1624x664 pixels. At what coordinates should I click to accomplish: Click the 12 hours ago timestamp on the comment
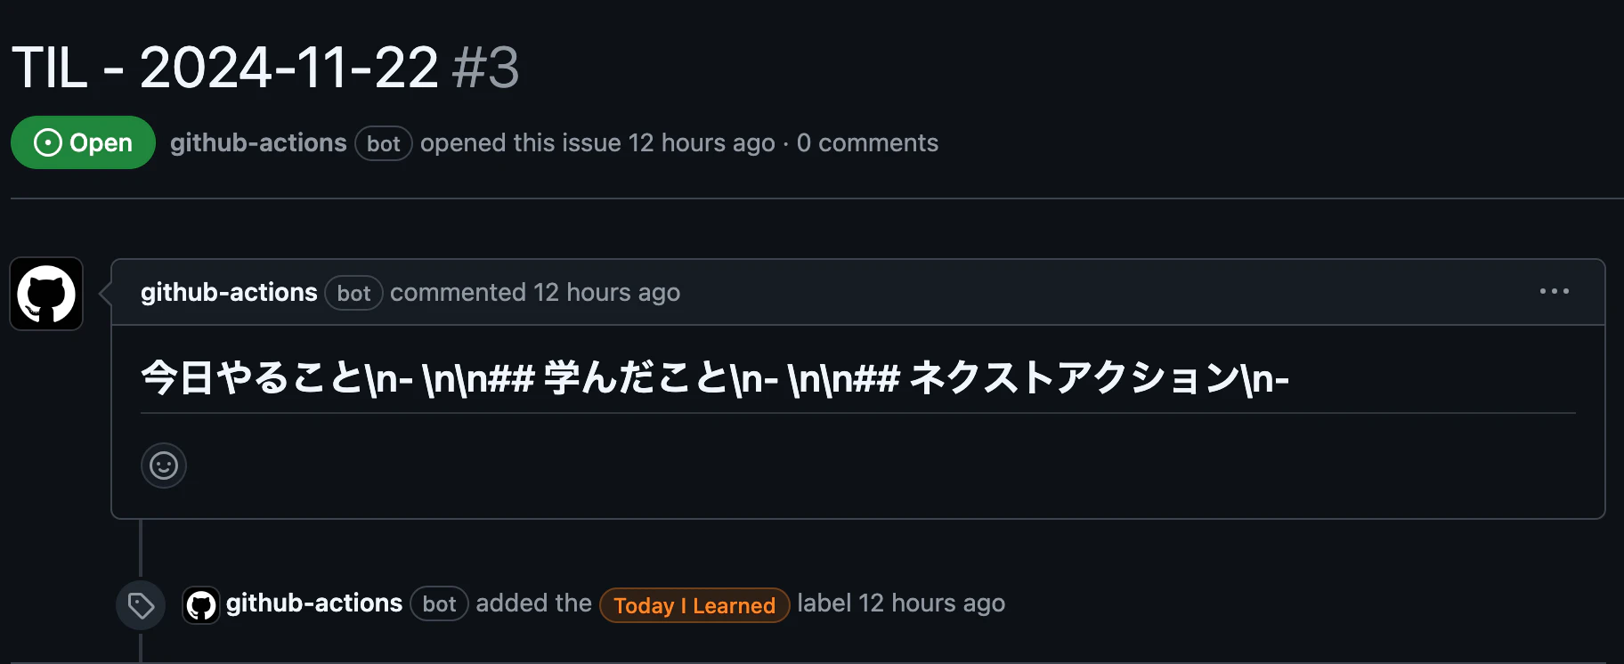tap(606, 292)
